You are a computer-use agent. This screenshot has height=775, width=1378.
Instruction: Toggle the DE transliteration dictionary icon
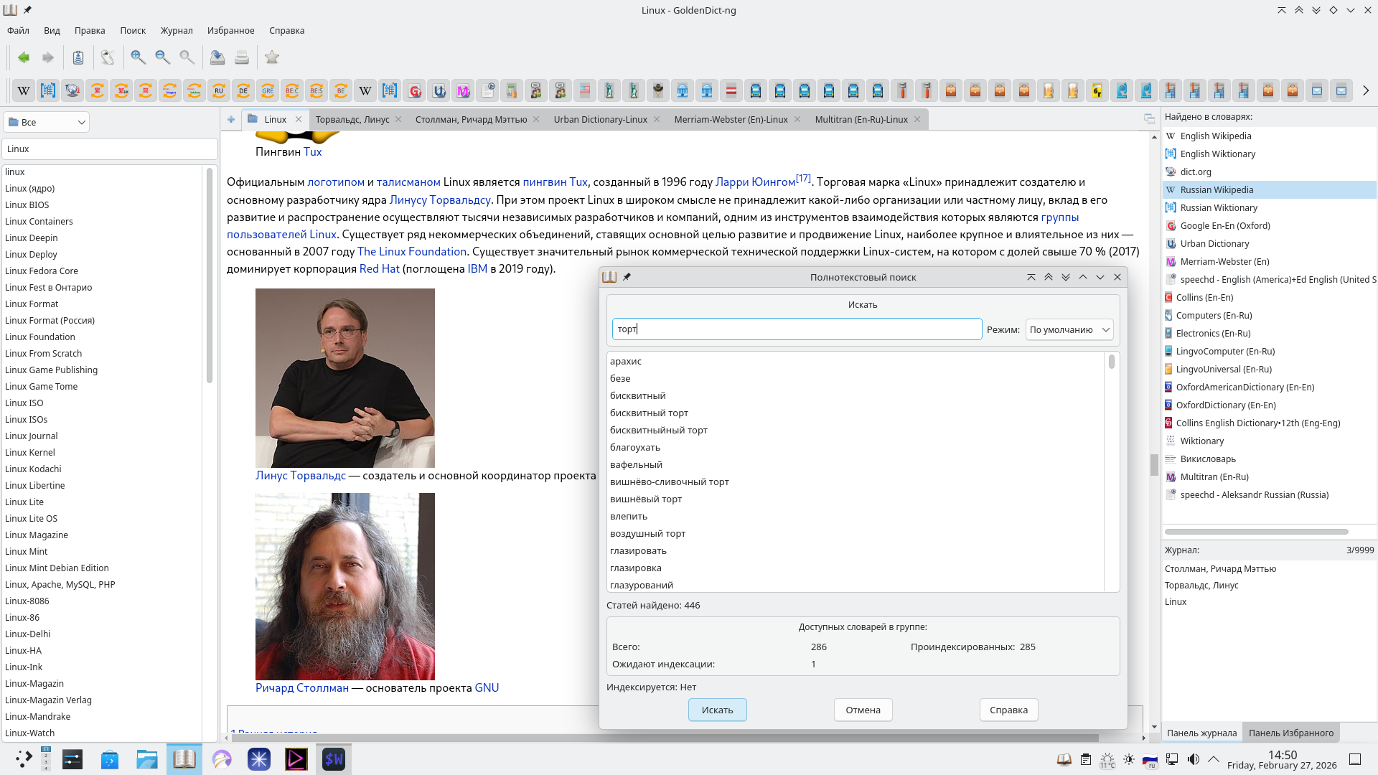click(243, 90)
